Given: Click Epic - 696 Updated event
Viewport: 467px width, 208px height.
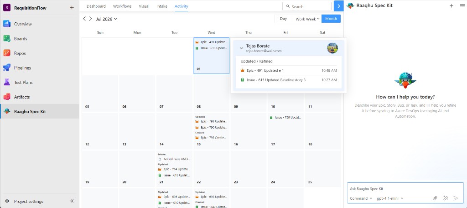Looking at the screenshot, I should [x=175, y=197].
